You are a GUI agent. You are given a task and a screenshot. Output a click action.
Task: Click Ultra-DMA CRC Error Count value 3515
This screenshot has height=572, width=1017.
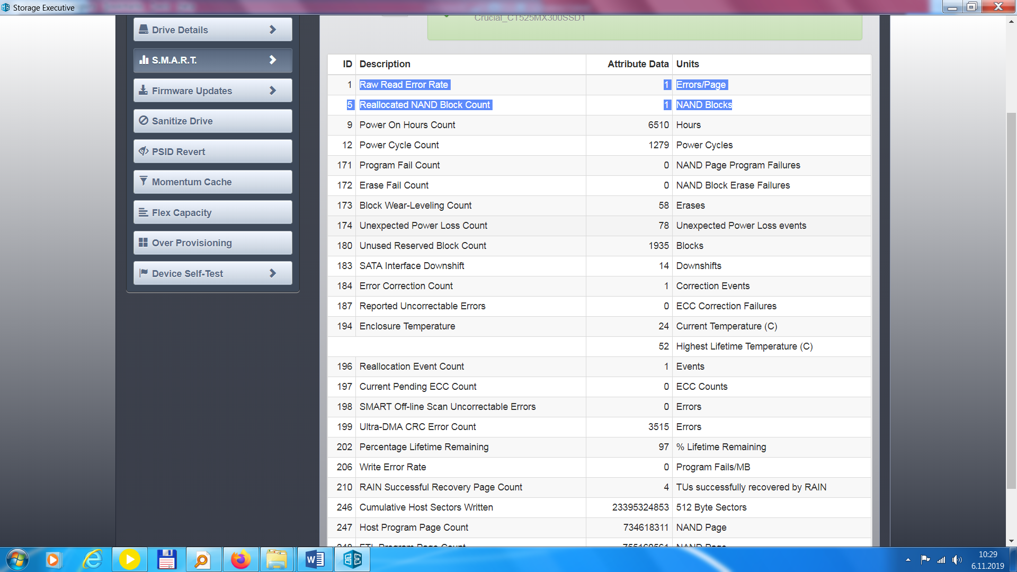click(658, 427)
